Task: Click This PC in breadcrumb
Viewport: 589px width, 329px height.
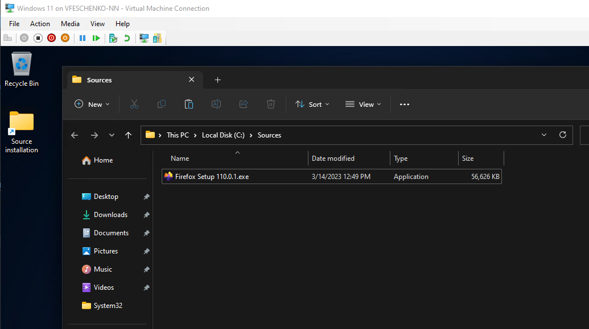Action: click(x=178, y=135)
